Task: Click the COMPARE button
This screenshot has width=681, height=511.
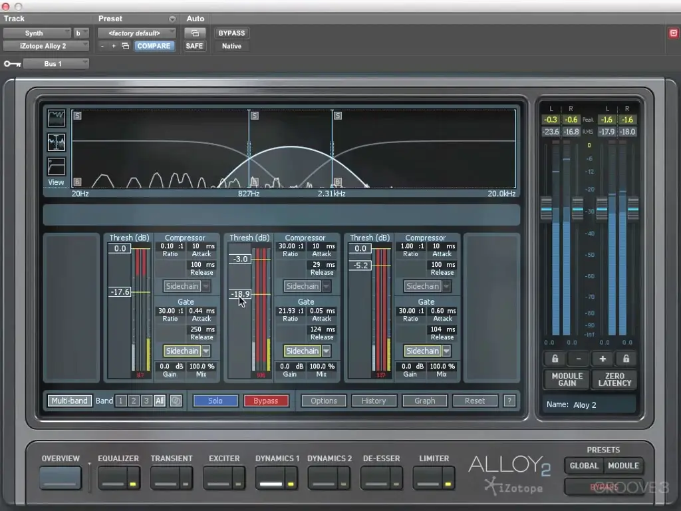Action: click(154, 46)
